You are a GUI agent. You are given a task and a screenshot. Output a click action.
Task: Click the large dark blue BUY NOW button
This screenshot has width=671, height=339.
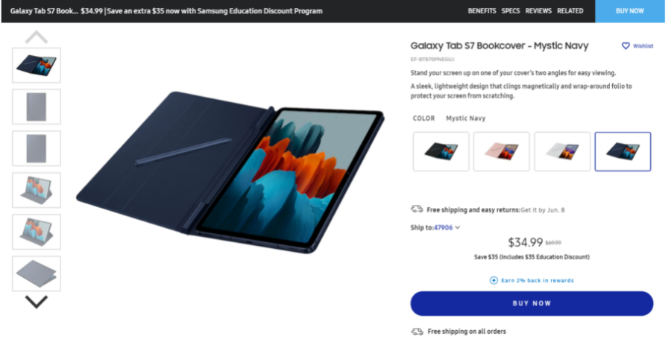(x=532, y=303)
